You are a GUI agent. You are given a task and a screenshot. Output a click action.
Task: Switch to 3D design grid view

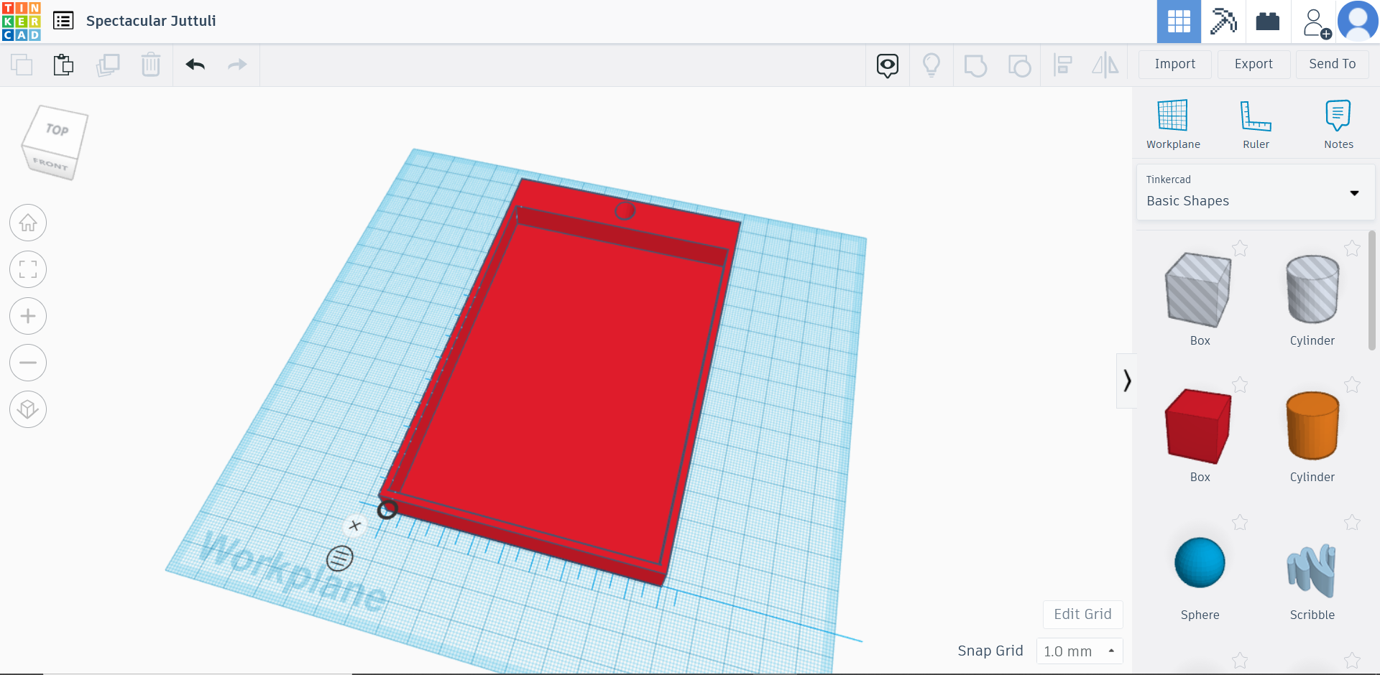[1179, 22]
